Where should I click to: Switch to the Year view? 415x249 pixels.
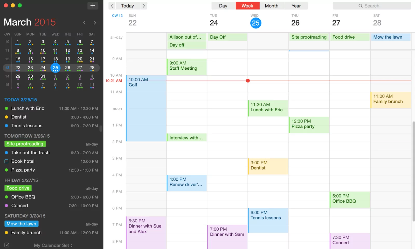pyautogui.click(x=296, y=5)
